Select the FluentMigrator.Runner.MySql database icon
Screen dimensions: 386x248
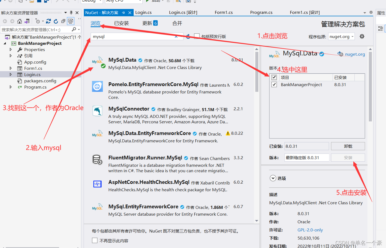click(x=97, y=159)
